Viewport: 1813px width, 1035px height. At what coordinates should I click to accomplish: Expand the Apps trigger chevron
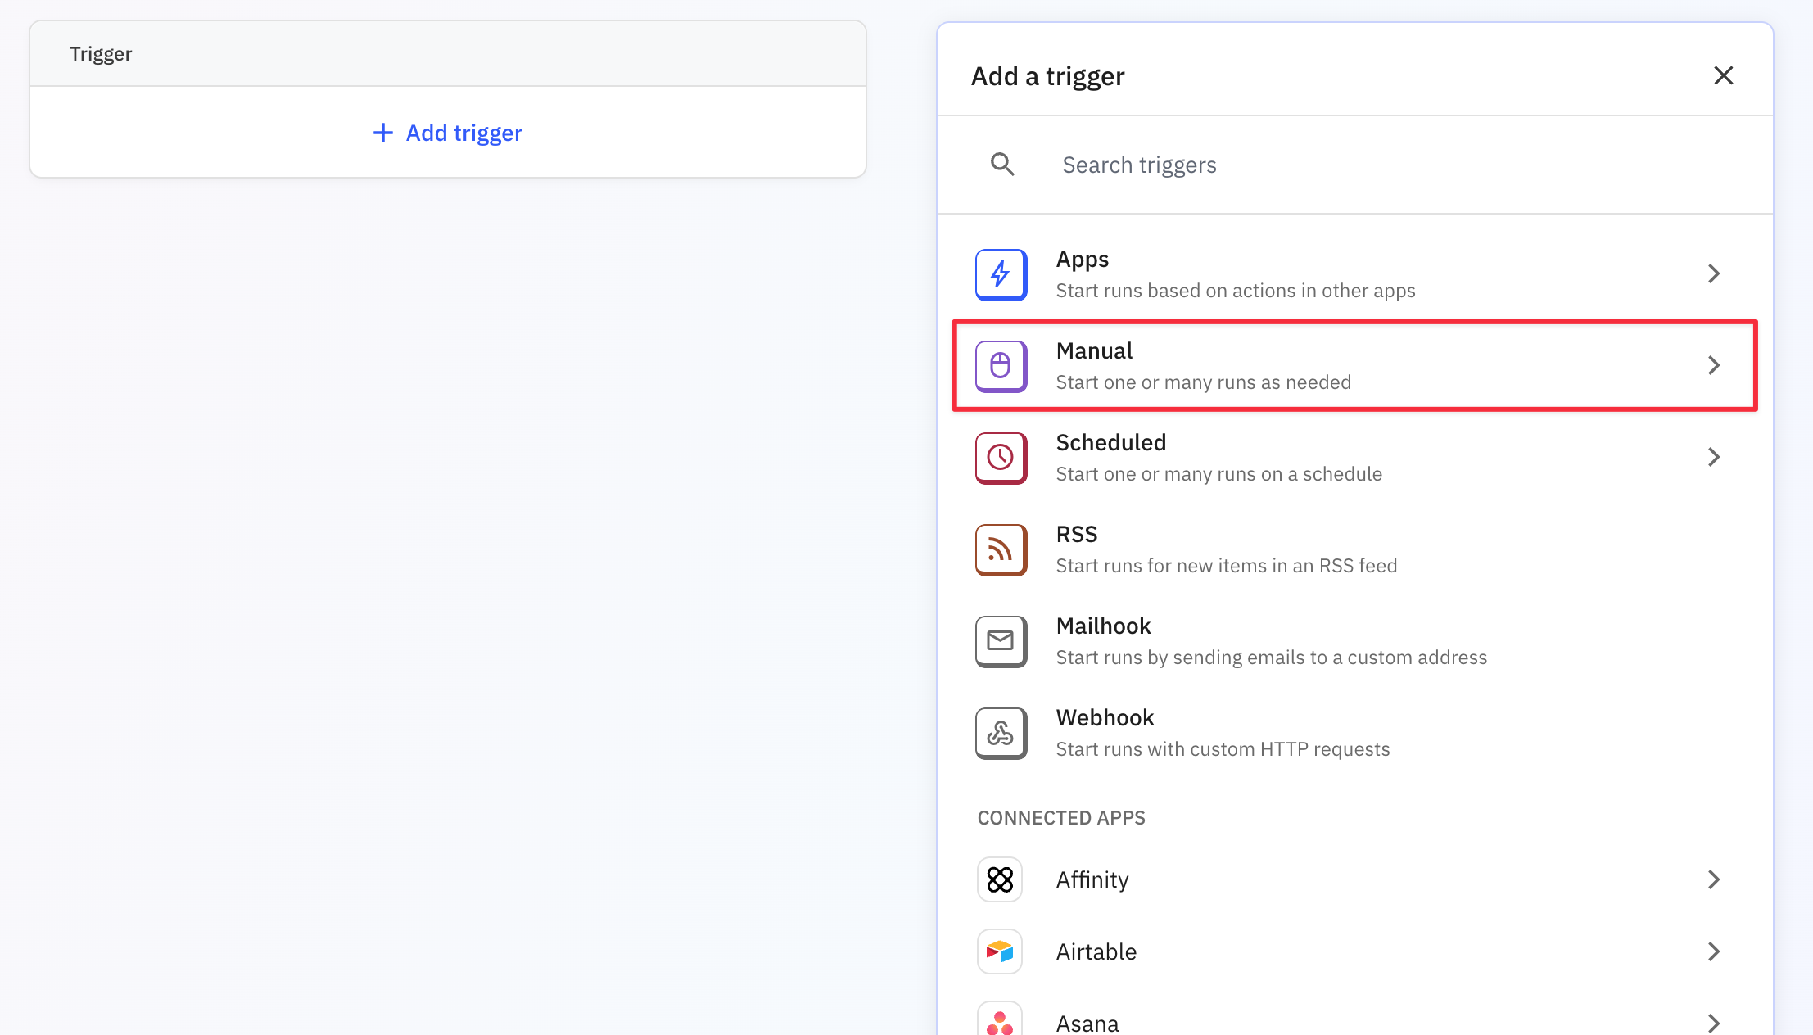(1713, 273)
